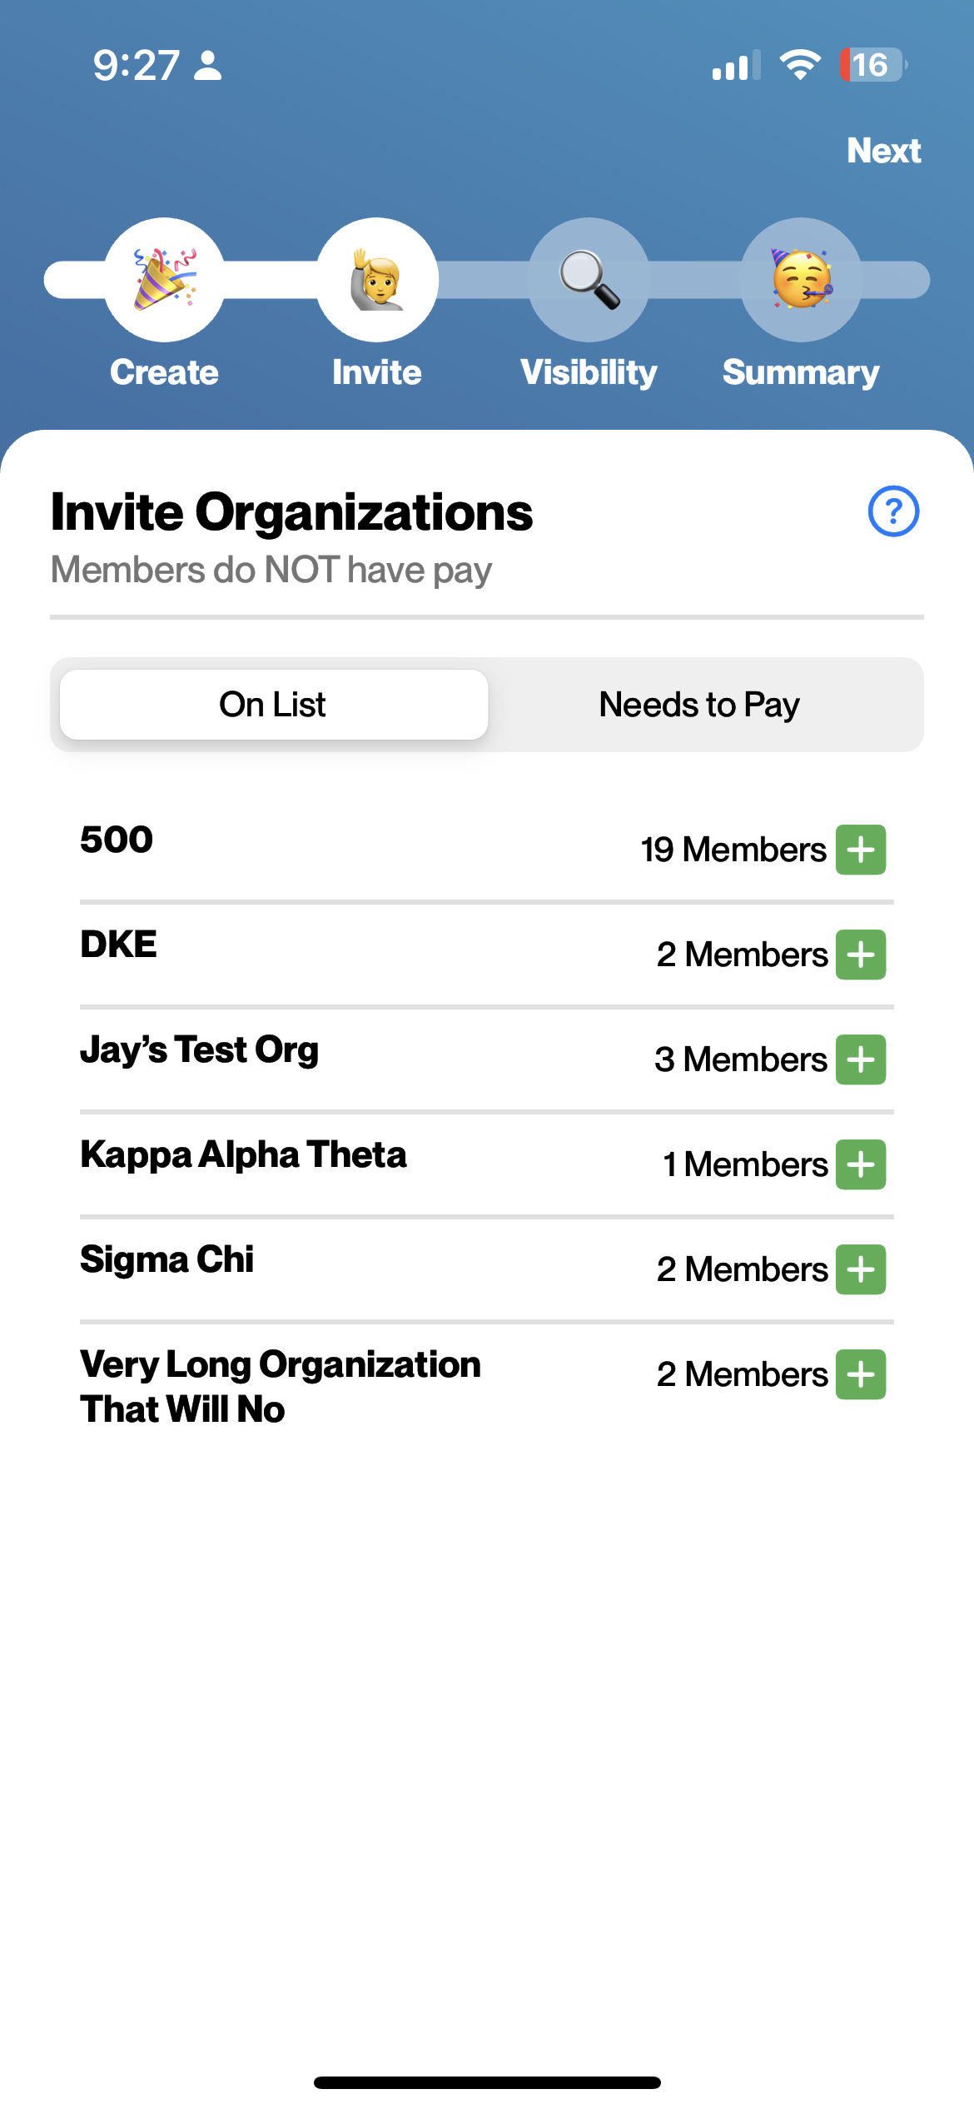Tap the 19 Members label for 500

pyautogui.click(x=733, y=850)
